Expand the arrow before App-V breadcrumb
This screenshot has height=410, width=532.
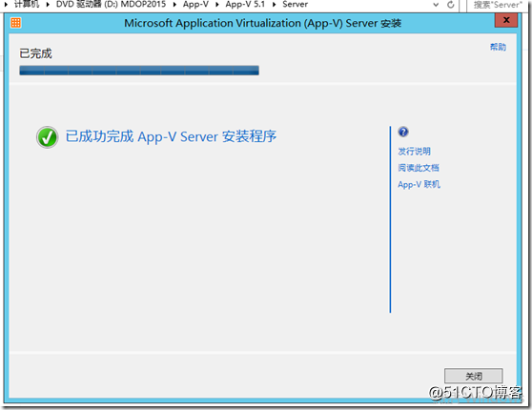[x=174, y=5]
